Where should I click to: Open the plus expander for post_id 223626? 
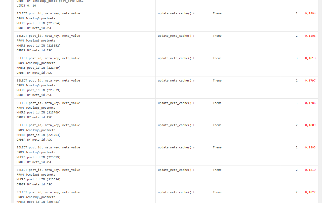tap(193, 170)
